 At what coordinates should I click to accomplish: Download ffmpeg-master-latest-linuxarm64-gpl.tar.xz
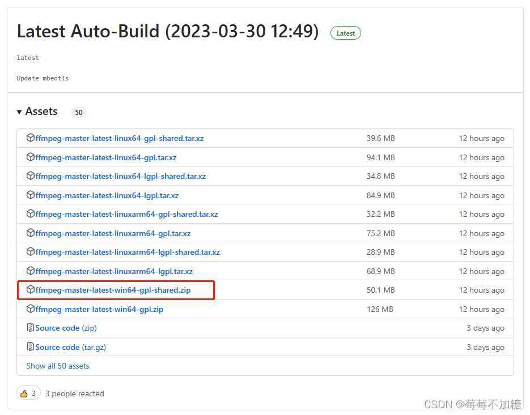click(x=113, y=233)
